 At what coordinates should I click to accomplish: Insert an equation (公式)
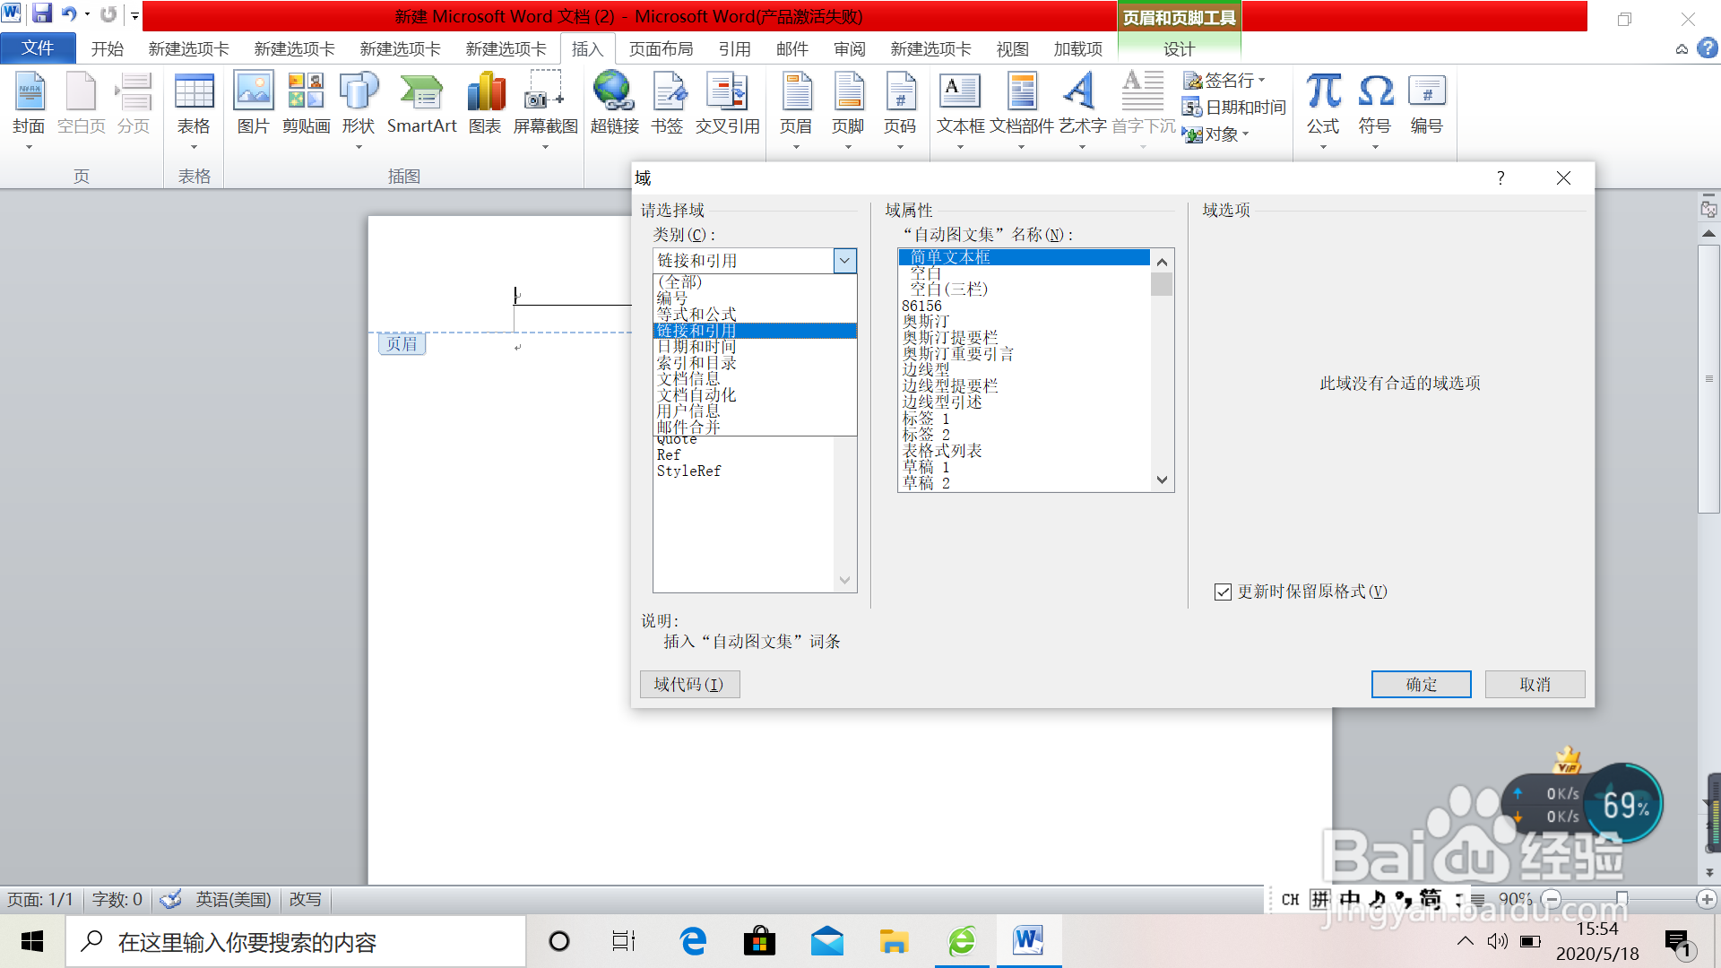pyautogui.click(x=1323, y=109)
